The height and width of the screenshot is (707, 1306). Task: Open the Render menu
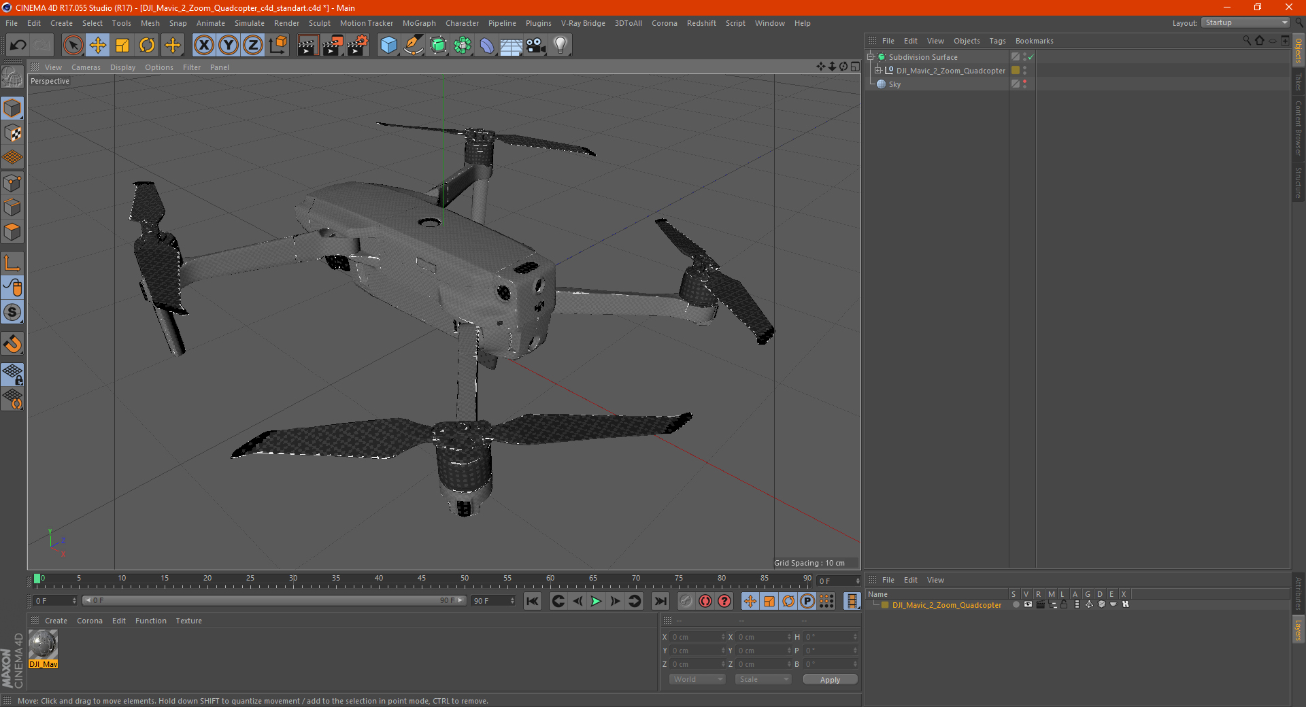click(x=286, y=23)
